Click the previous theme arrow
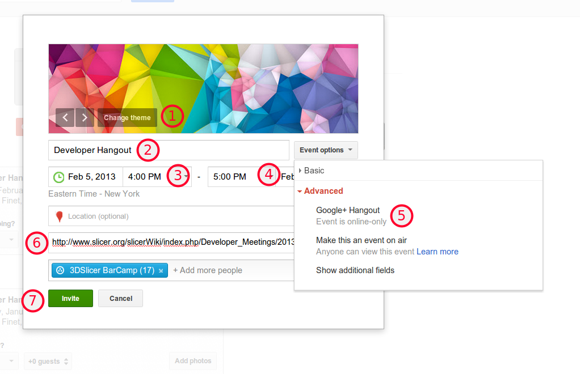The image size is (580, 374). 65,117
